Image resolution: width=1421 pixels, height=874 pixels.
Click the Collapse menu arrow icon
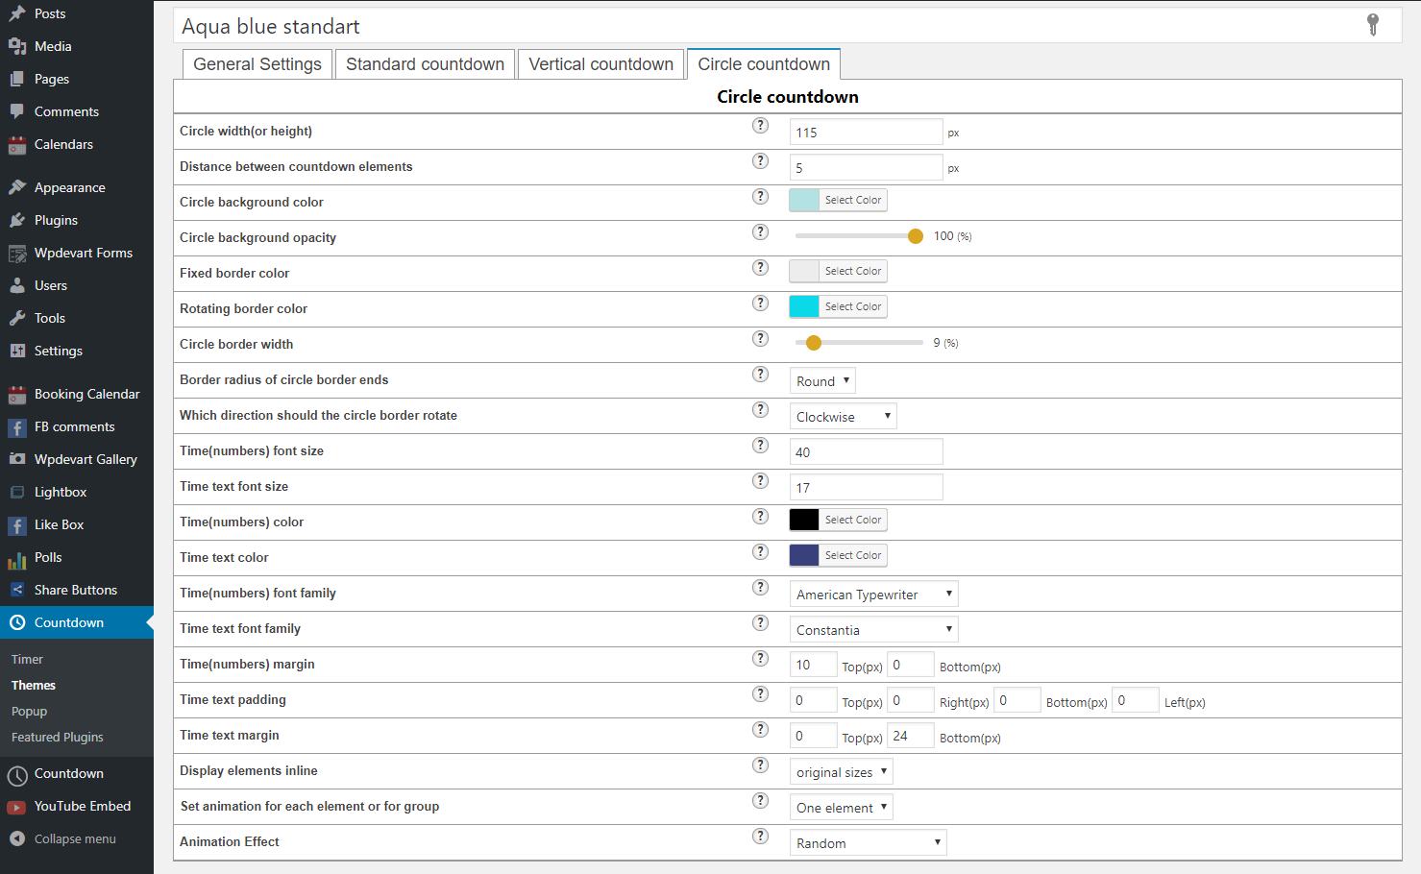(17, 838)
